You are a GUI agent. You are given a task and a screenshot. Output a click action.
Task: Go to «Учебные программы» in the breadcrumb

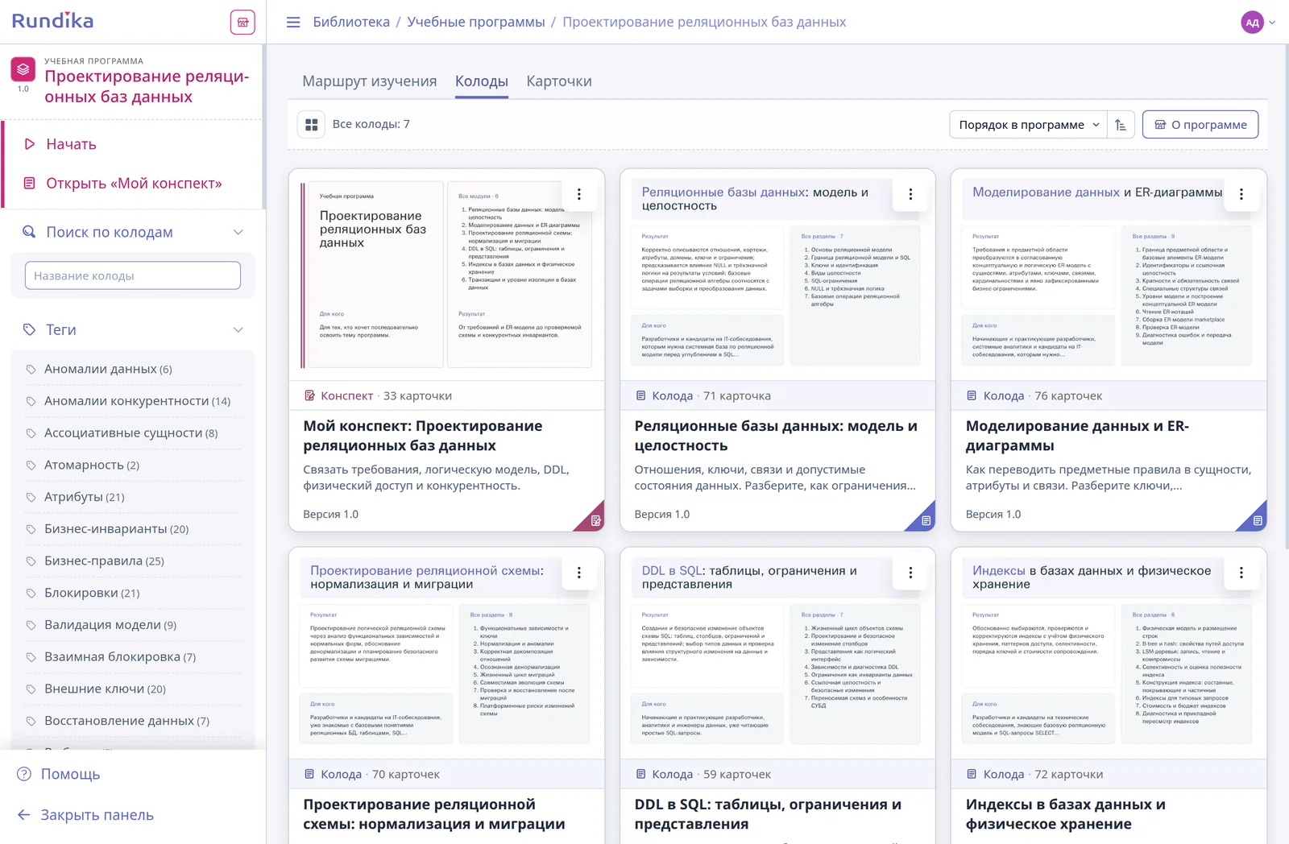[x=476, y=22]
